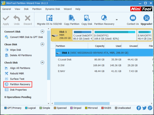The width and height of the screenshot is (154, 115).
Task: Click the Mirrored legend swatch
Action: [86, 108]
